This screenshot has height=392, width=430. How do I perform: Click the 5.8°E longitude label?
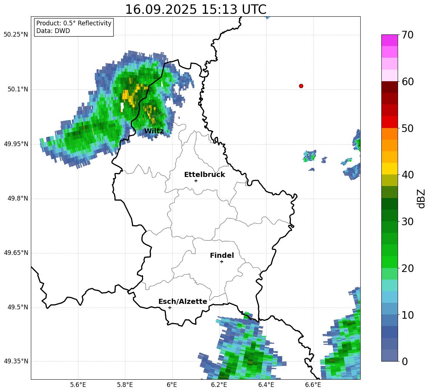[125, 385]
